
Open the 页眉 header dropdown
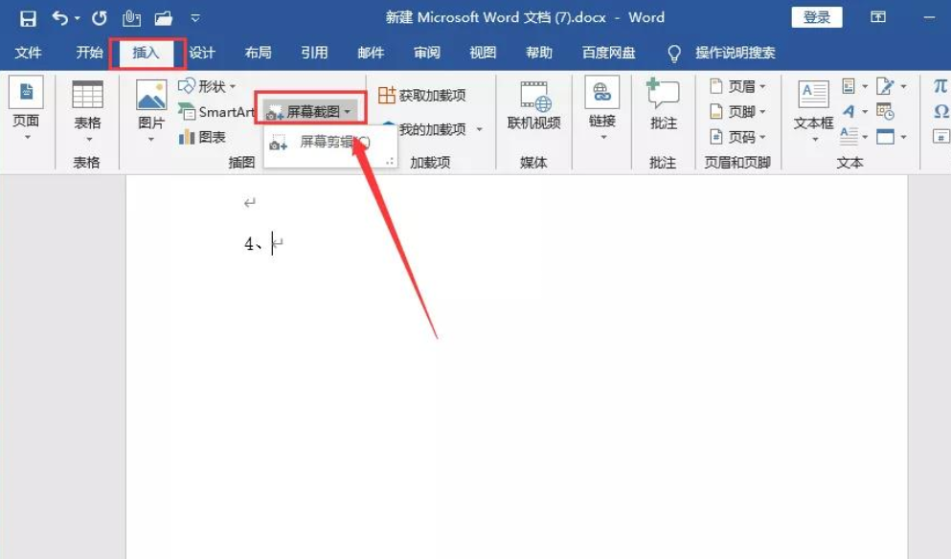pyautogui.click(x=737, y=87)
